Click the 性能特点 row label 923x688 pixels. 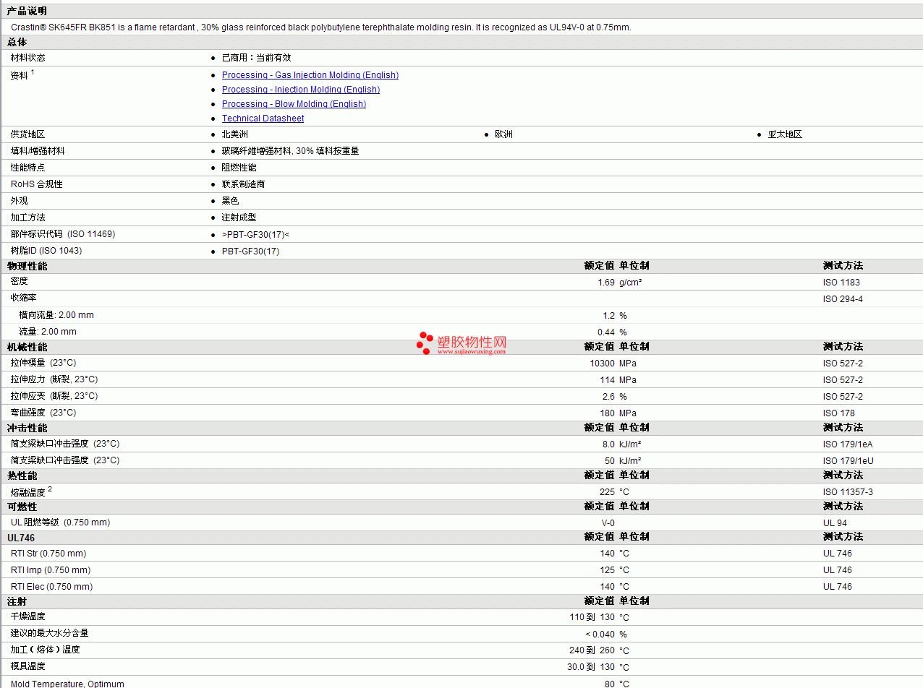(x=27, y=168)
